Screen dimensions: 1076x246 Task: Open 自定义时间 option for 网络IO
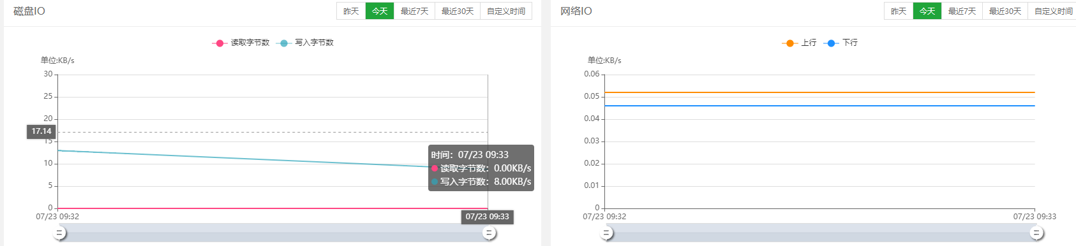point(1053,11)
